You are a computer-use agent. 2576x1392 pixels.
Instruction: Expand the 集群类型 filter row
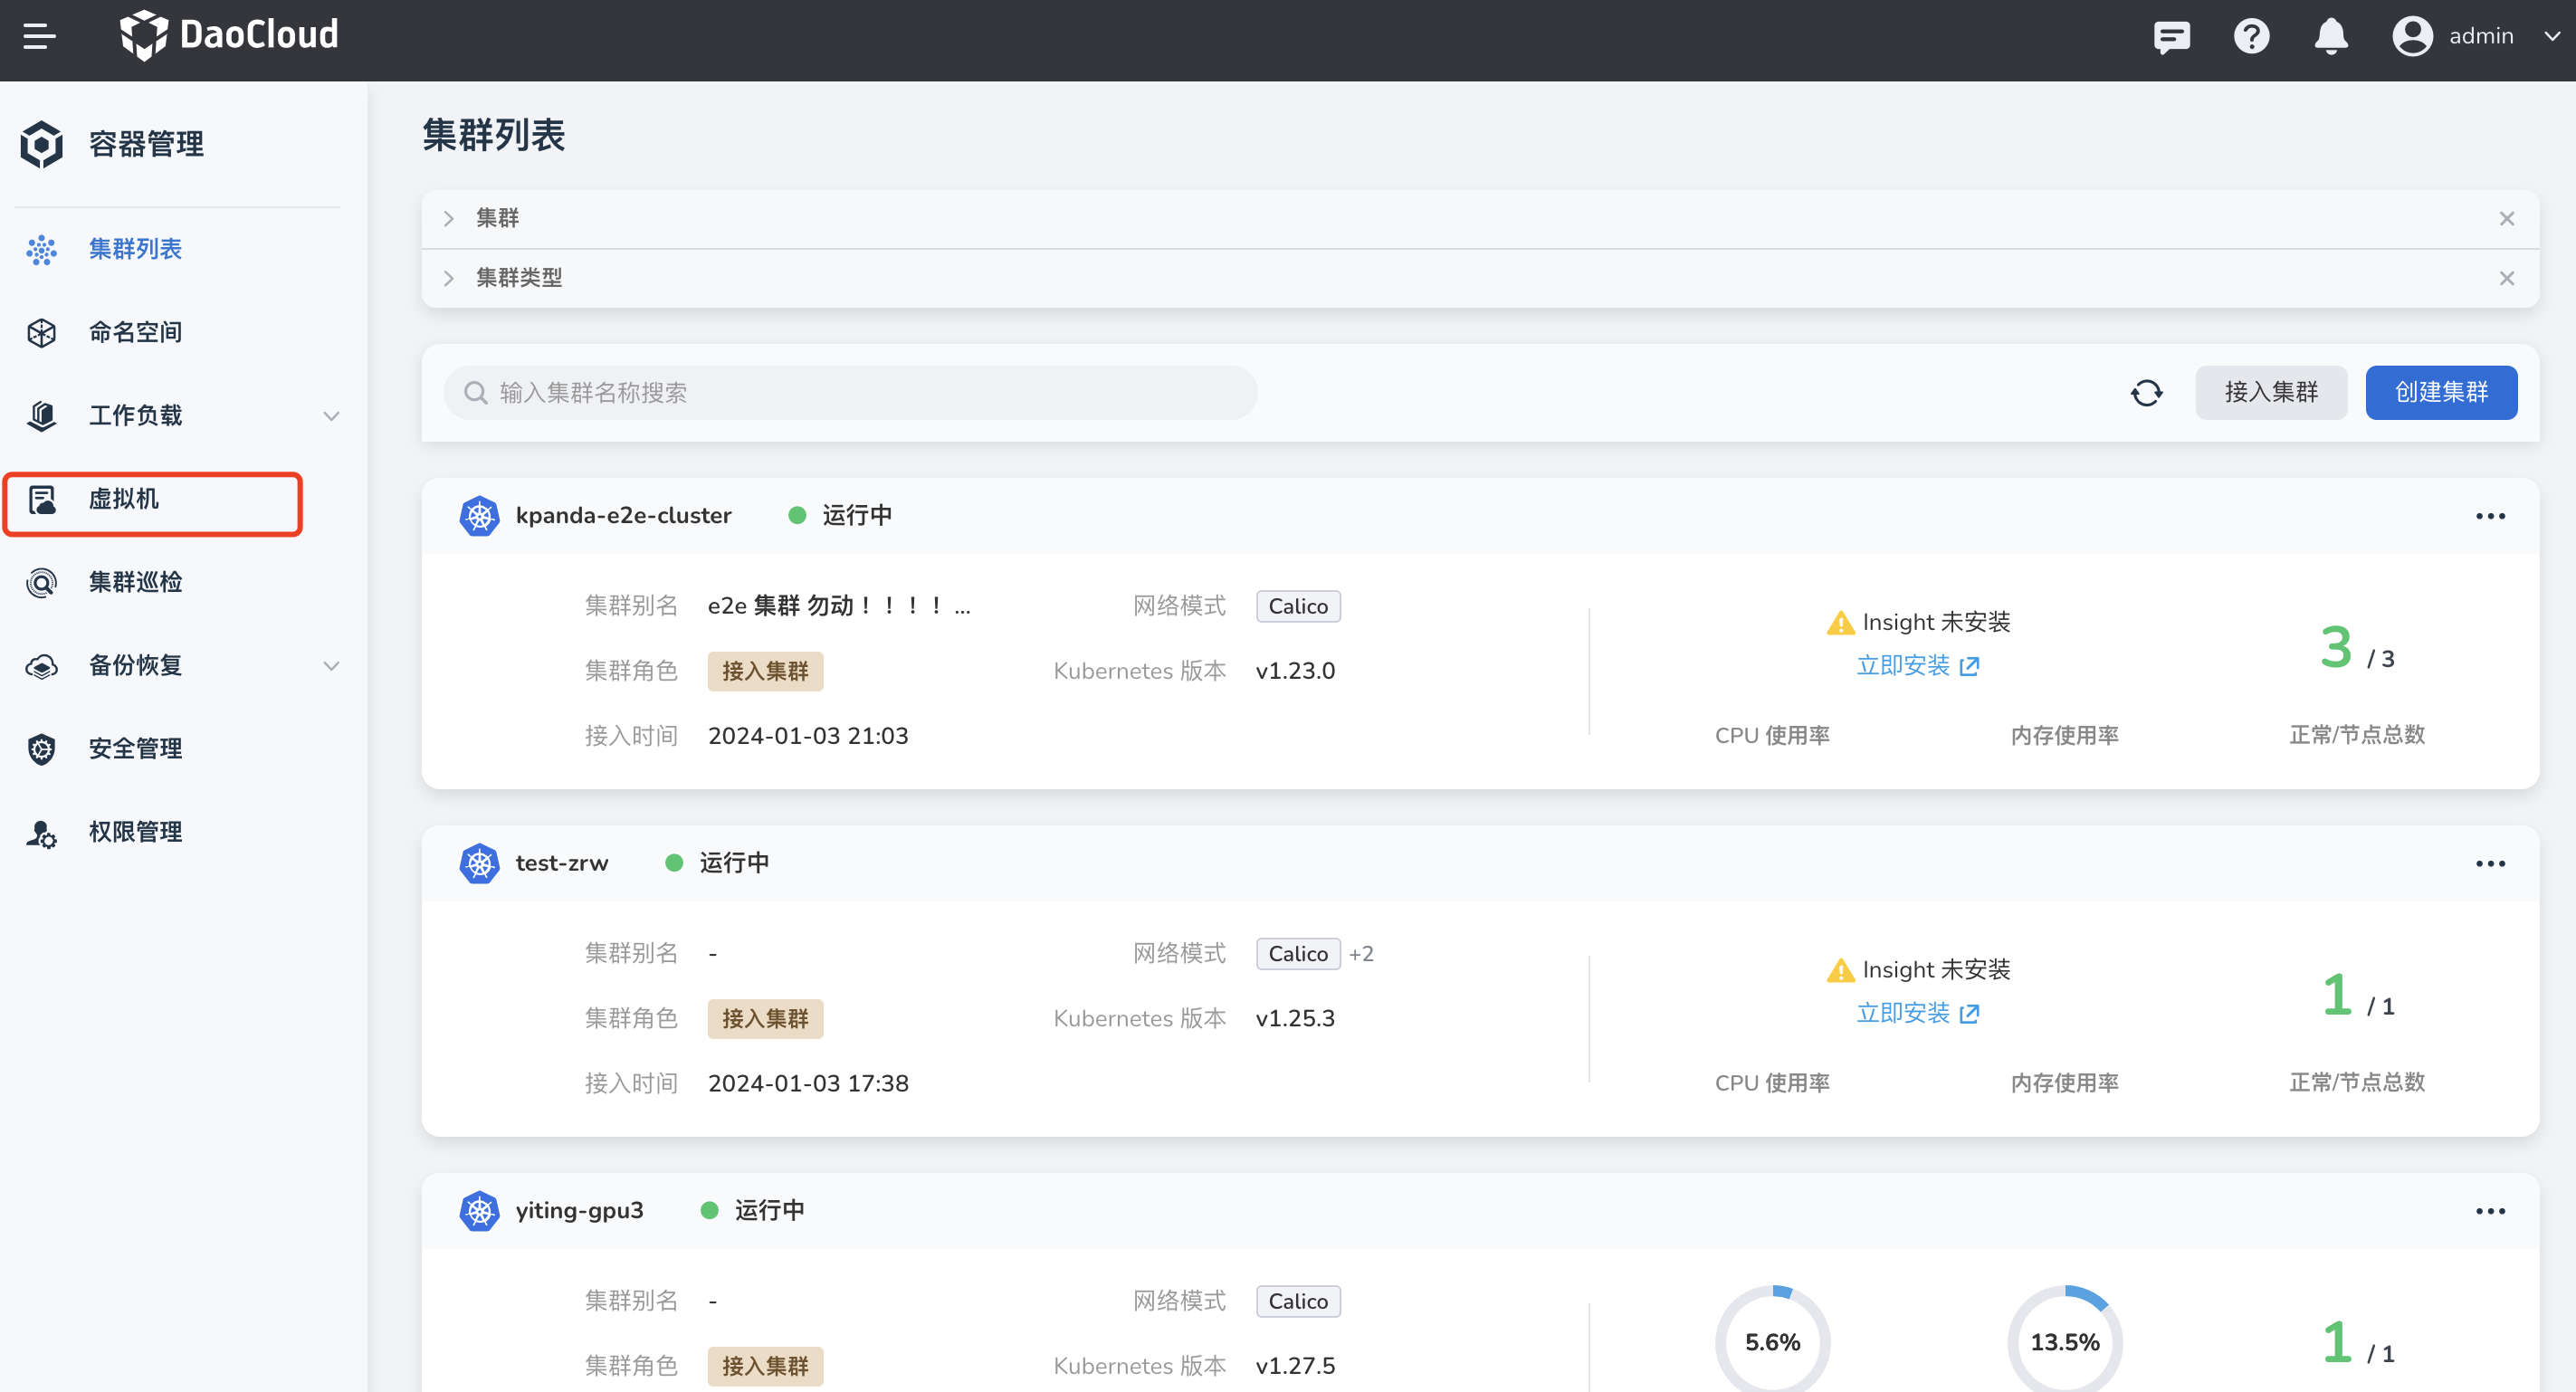click(449, 278)
